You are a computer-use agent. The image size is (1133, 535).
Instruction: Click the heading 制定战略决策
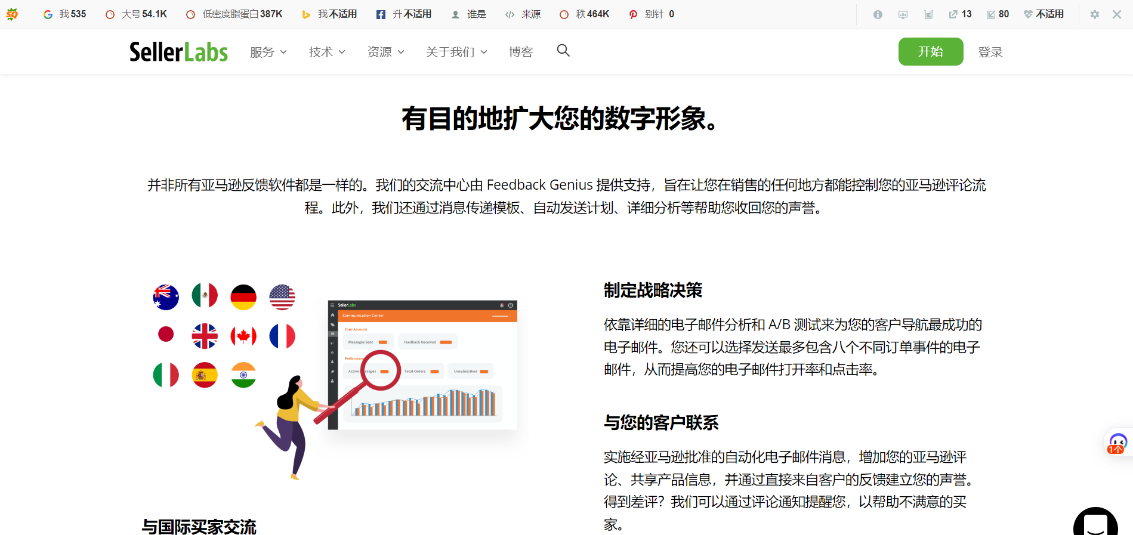click(653, 290)
